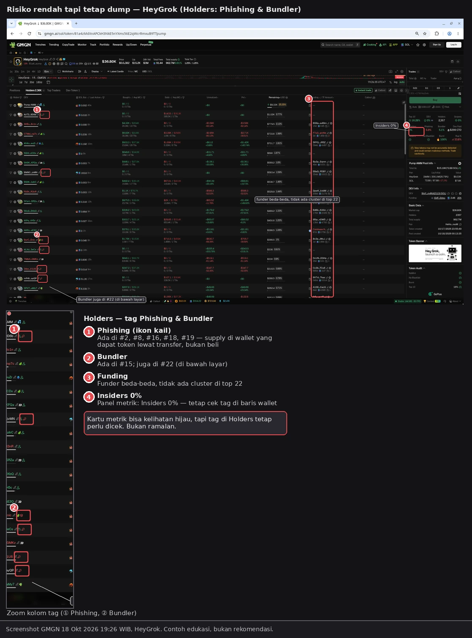Viewport: 472px width, 638px height.
Task: Take chart snapshot with camera icon
Action: point(390,72)
